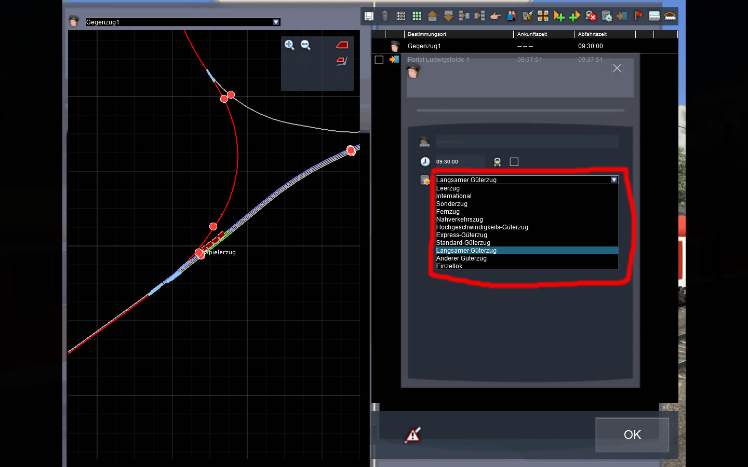748x467 pixels.
Task: Click the orange triangle with green plus icon
Action: pyautogui.click(x=559, y=16)
